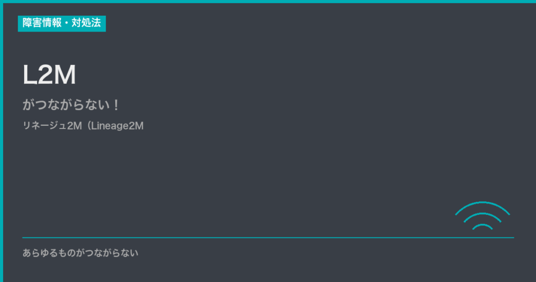536x282 pixels.
Task: Click the outermost arc of Wi-Fi icon
Action: coord(482,203)
